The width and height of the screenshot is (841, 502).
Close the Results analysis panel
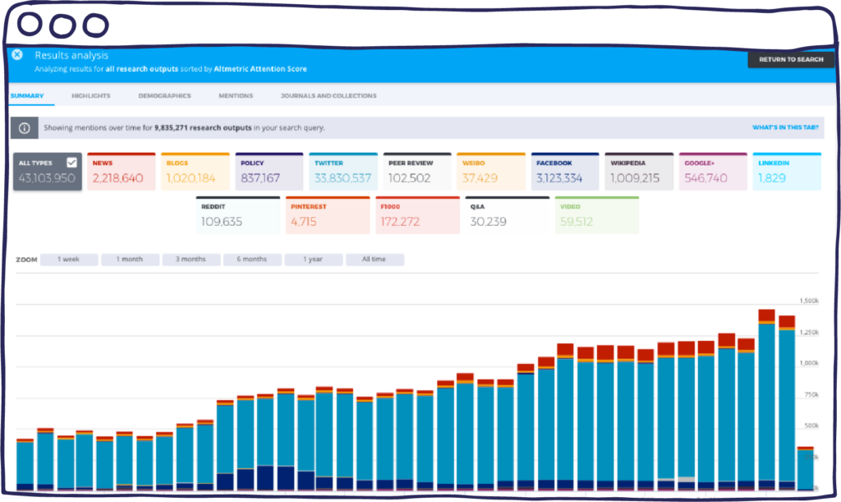pos(17,55)
